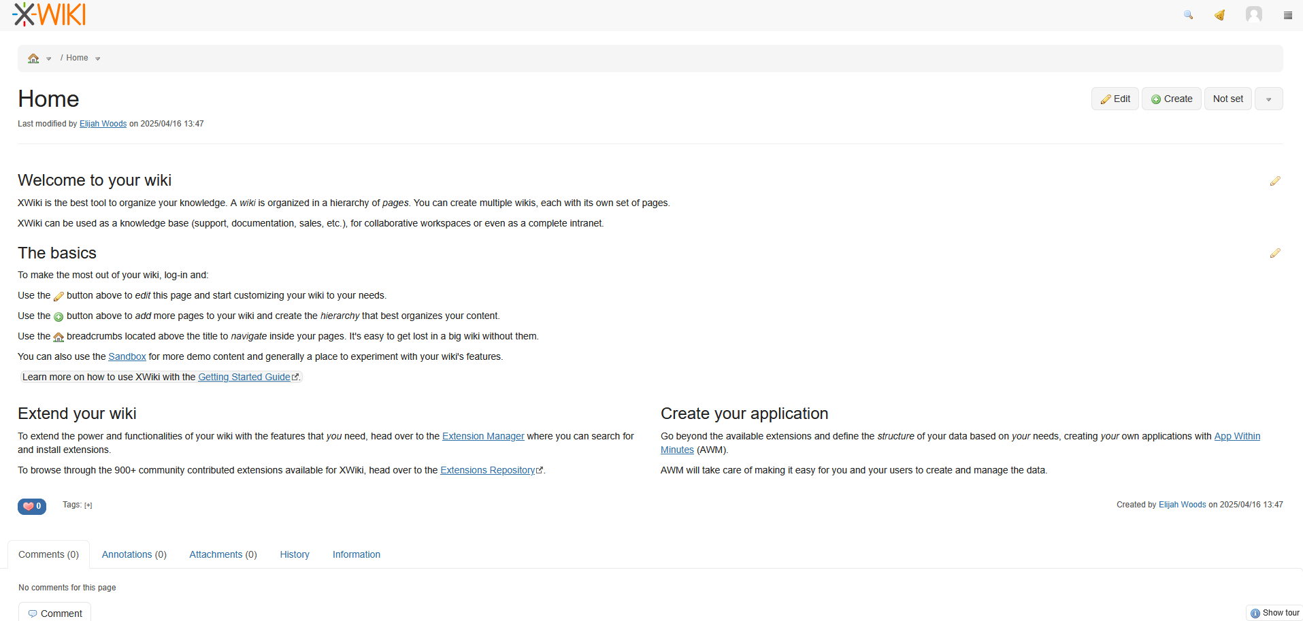Expand the home icon breadcrumb dropdown arrow
This screenshot has height=621, width=1303.
tap(49, 58)
